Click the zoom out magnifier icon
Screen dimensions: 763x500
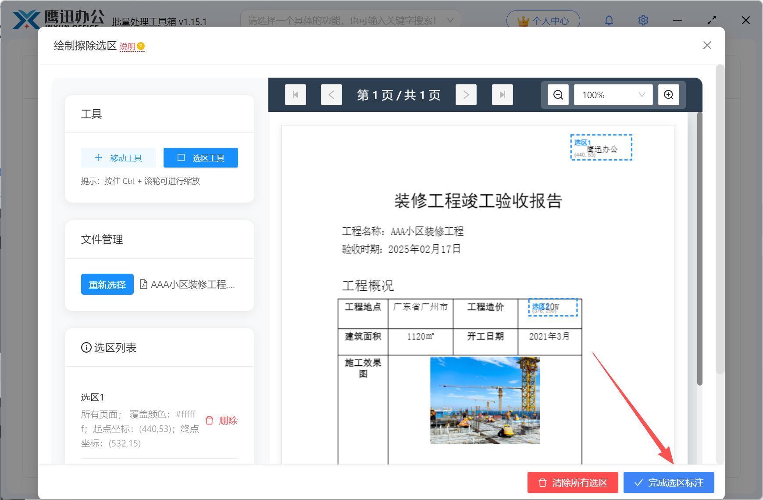tap(558, 94)
